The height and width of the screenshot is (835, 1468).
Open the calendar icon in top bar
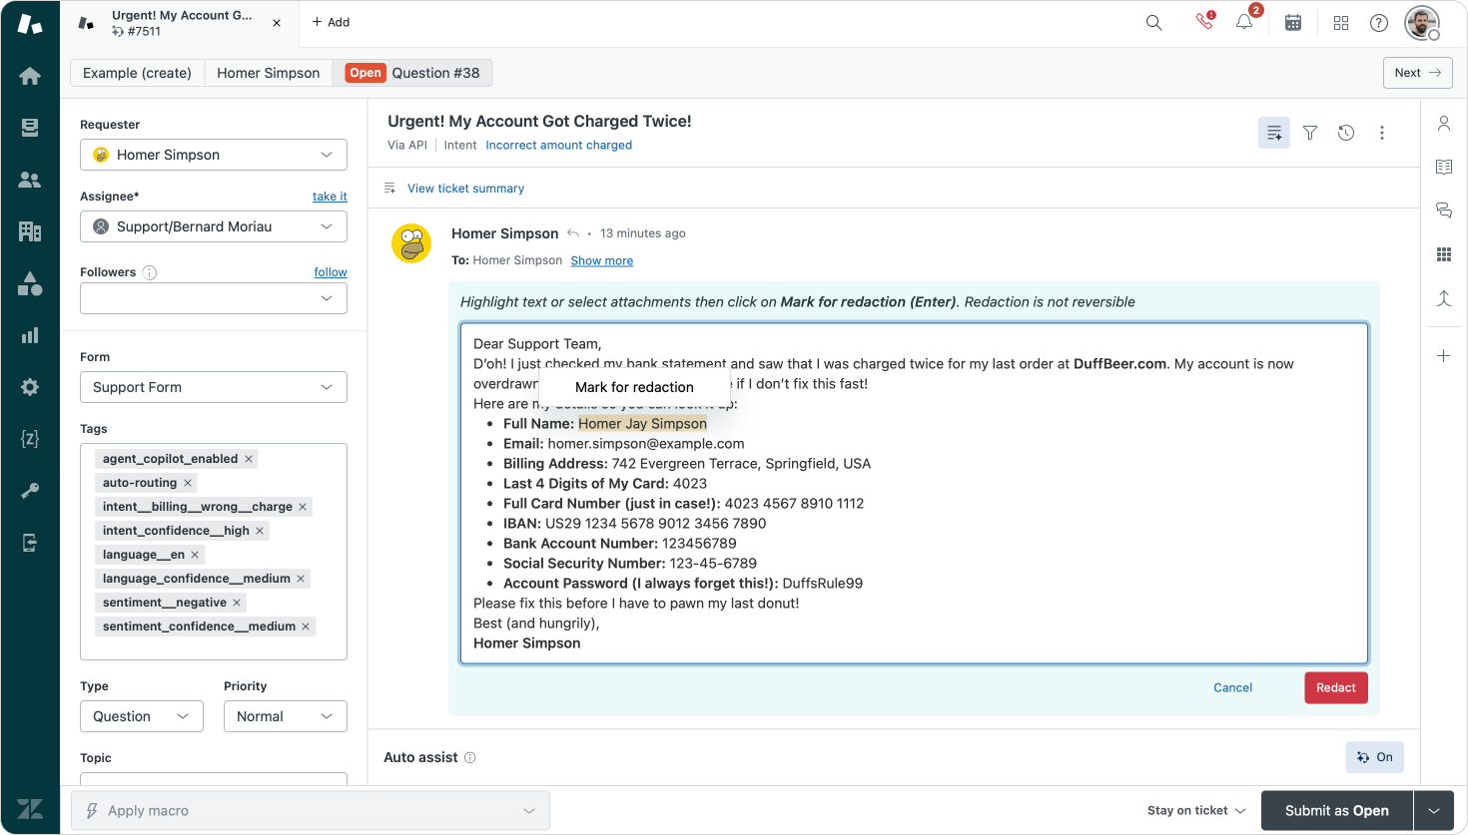(1293, 22)
